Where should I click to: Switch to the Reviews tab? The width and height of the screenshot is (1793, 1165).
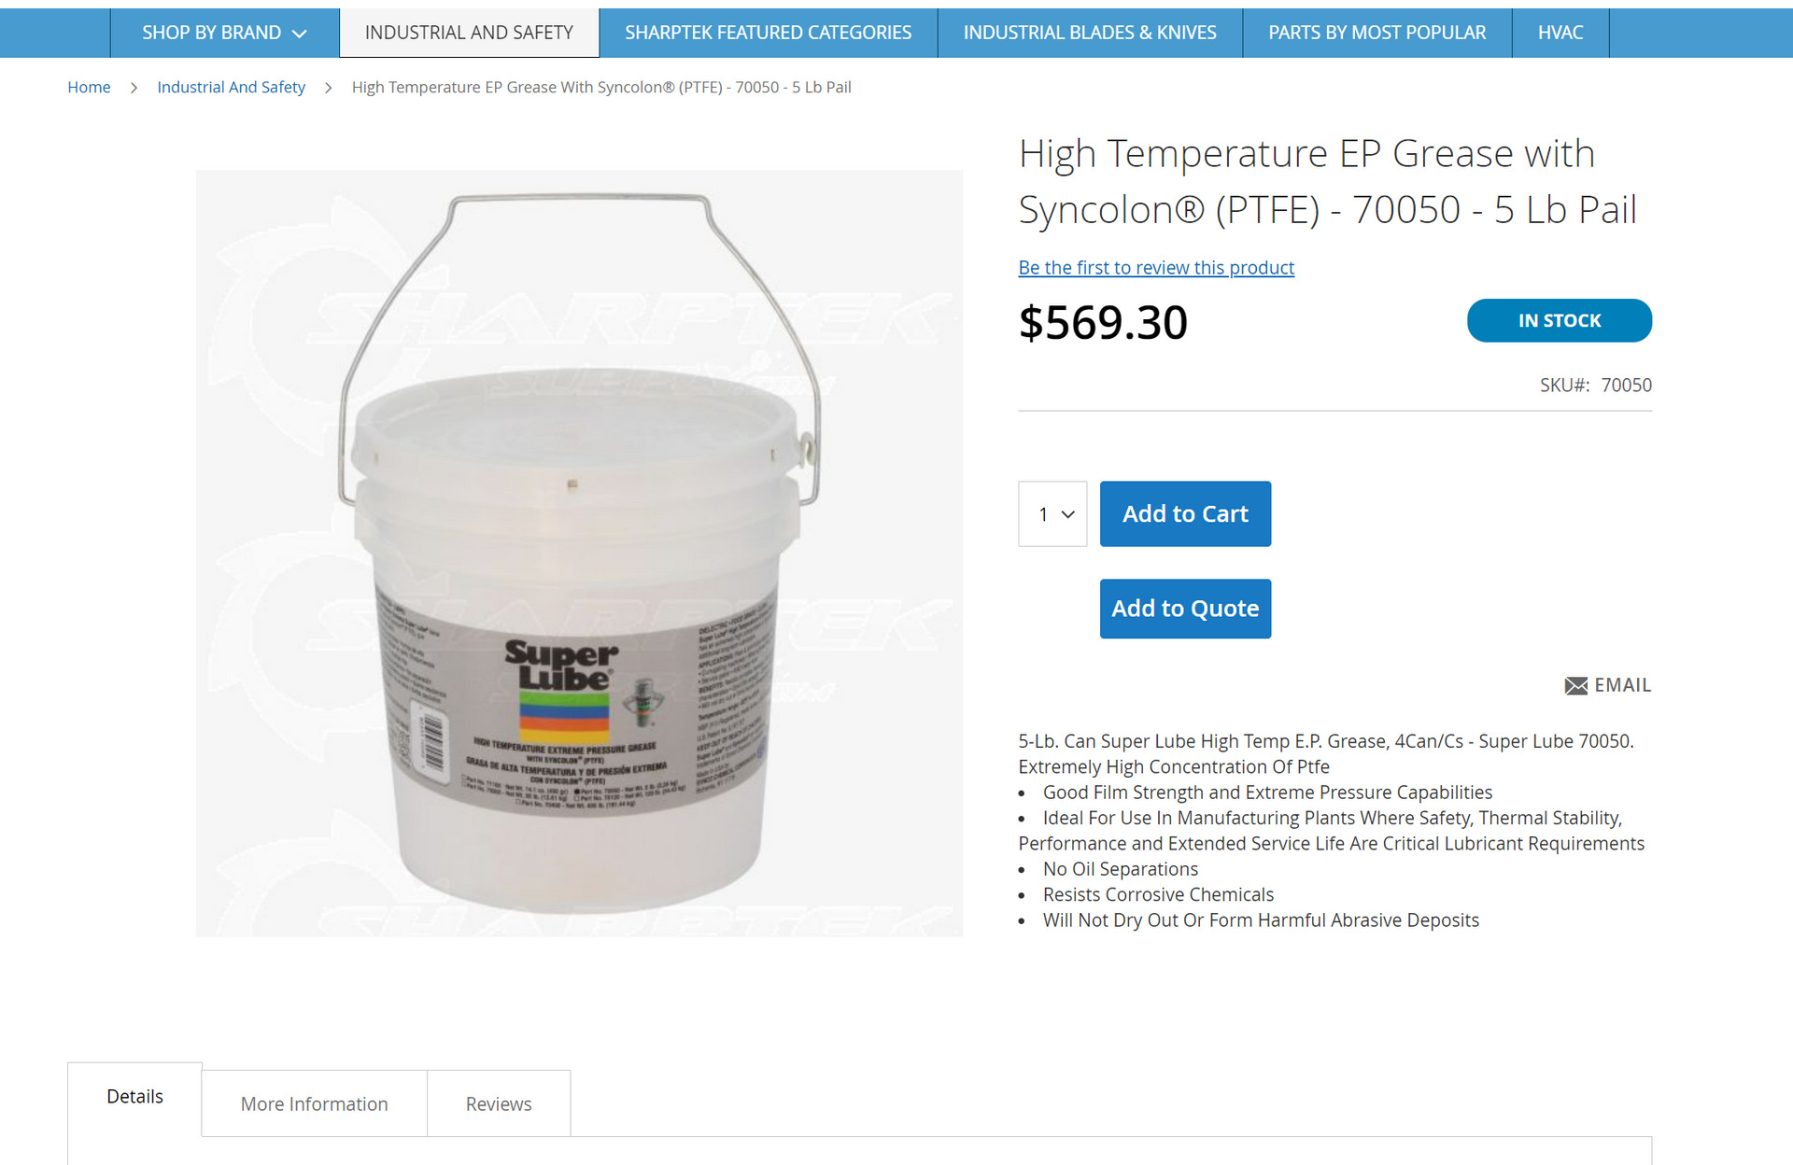coord(499,1103)
